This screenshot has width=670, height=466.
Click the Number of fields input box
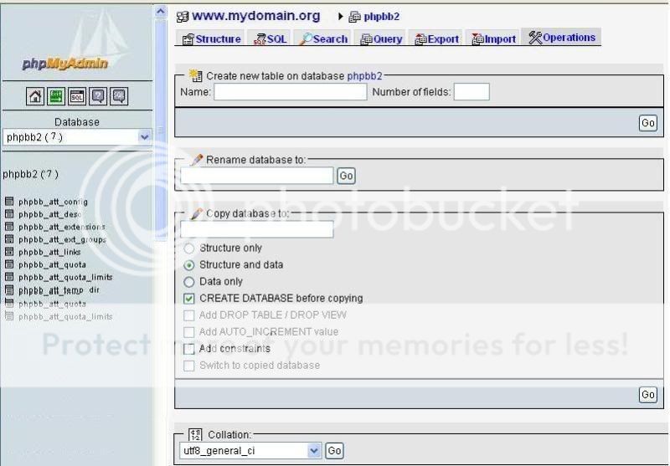[x=472, y=92]
